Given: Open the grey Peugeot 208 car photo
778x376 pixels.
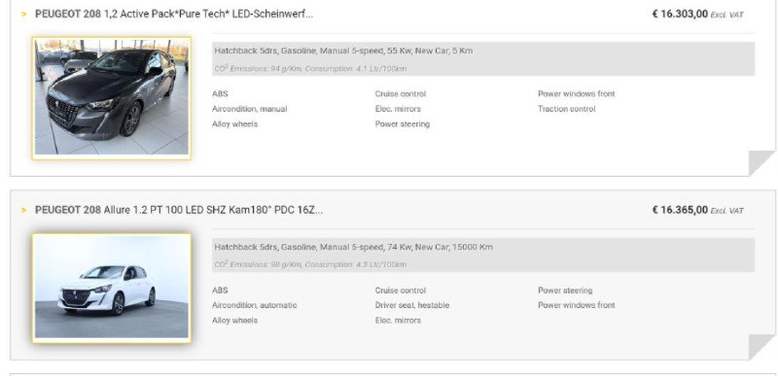Looking at the screenshot, I should point(112,97).
